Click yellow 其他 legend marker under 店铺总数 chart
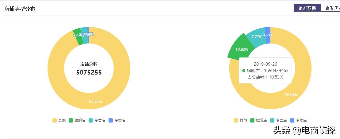Screen dimensions: 340x139 click(55, 120)
